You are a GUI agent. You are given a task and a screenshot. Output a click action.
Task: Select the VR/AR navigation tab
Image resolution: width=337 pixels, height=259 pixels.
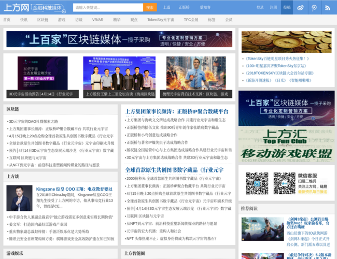pos(97,20)
